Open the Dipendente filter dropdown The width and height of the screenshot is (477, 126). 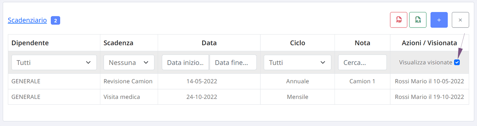(54, 62)
